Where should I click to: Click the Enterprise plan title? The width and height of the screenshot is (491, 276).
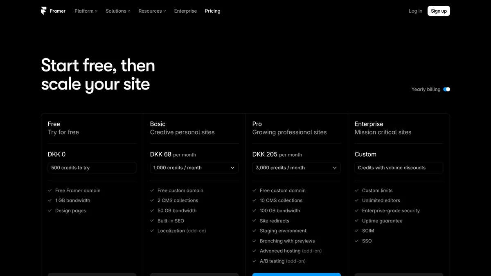pyautogui.click(x=369, y=124)
